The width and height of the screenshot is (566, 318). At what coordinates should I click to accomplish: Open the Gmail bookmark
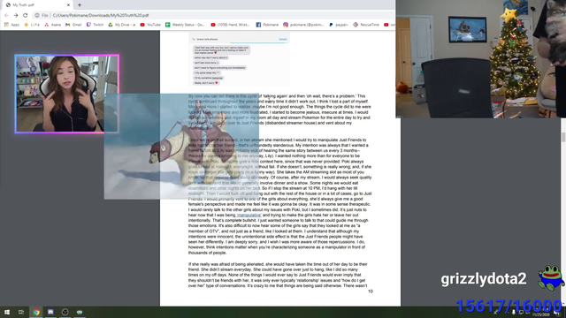73,25
